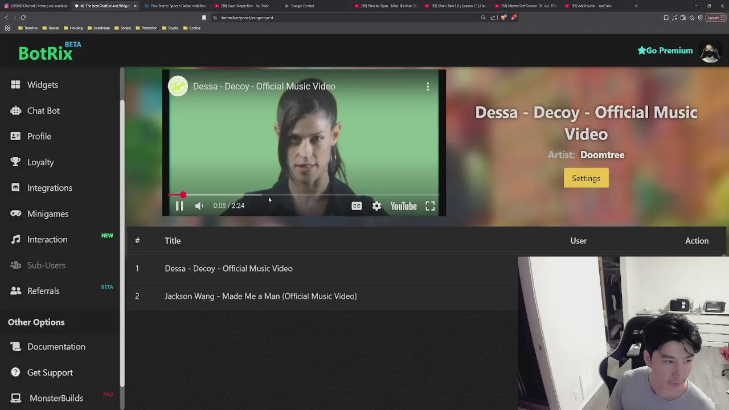Open the Sub-Users section

(x=38, y=265)
